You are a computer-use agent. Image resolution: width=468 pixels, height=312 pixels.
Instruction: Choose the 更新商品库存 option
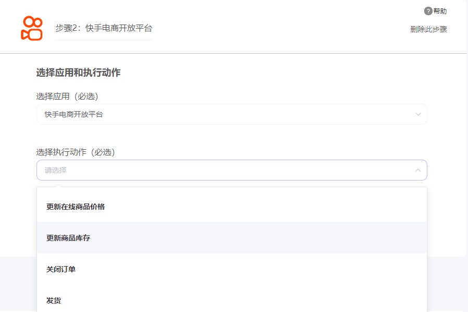(x=232, y=237)
